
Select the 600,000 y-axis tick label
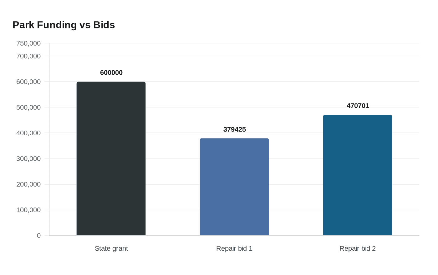(x=28, y=82)
